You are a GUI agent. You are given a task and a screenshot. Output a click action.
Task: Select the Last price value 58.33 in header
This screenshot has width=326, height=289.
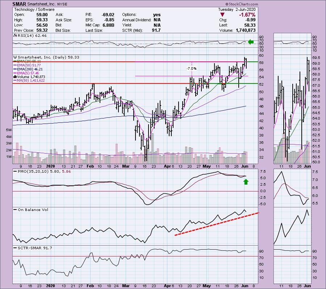click(x=250, y=25)
